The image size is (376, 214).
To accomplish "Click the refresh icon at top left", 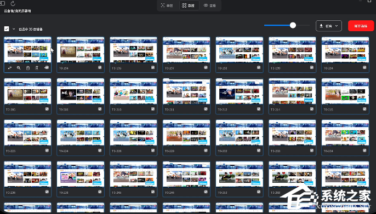I will click(x=13, y=3).
